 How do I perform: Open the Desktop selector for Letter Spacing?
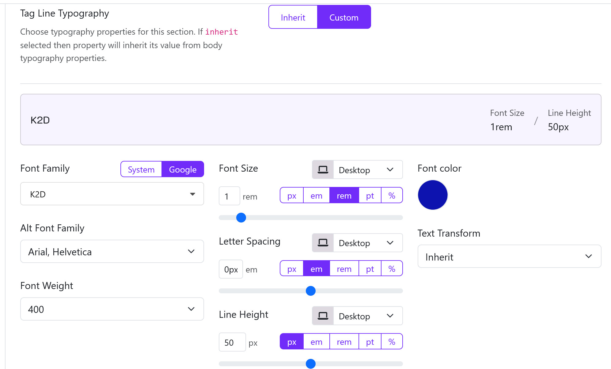pos(366,243)
